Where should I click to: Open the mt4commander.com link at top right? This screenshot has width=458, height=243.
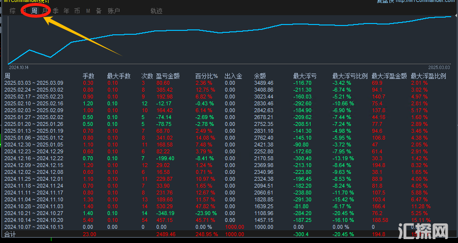pos(425,1)
